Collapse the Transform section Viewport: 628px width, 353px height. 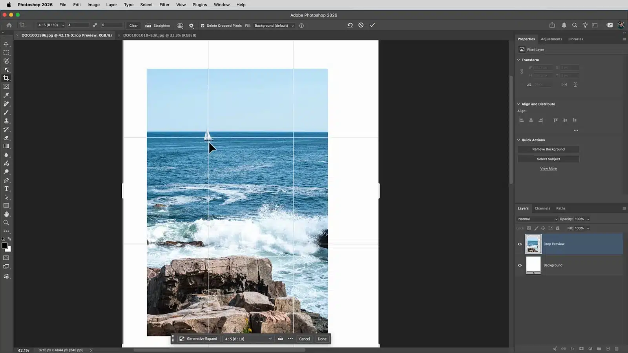[x=518, y=60]
